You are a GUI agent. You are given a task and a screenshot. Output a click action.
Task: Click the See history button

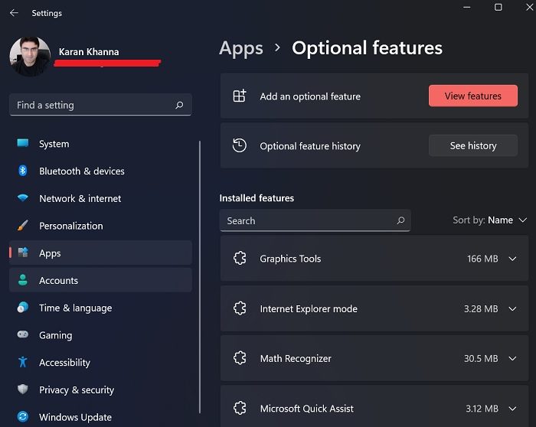tap(472, 145)
